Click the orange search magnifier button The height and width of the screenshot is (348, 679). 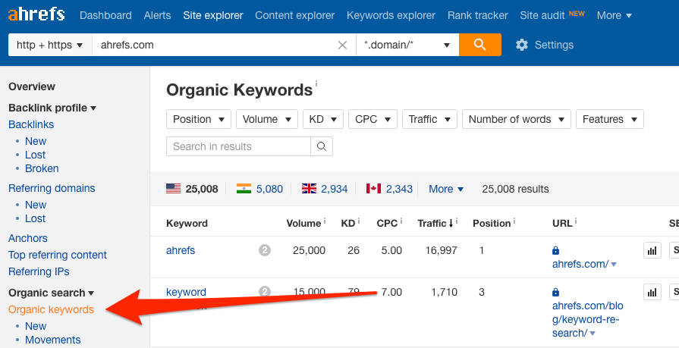(479, 45)
